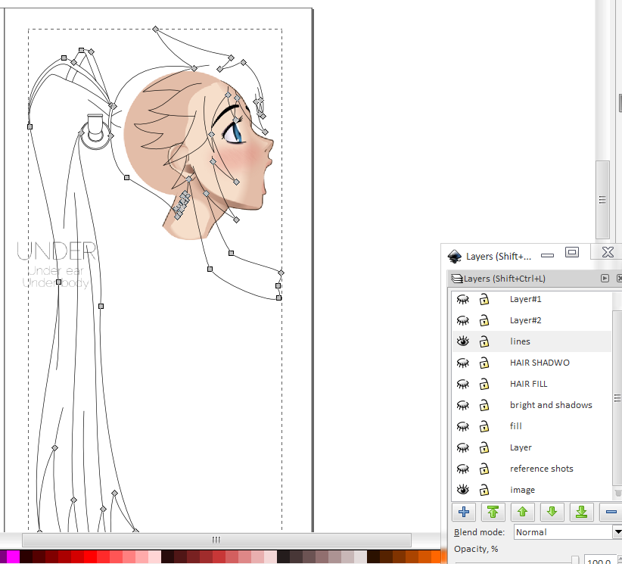Raise layer to top with double-arrow button

[x=493, y=512]
